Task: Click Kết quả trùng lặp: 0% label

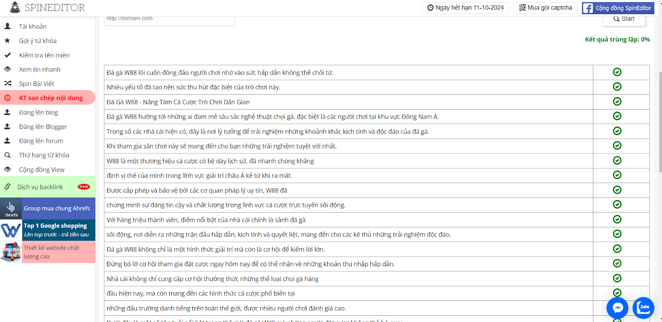Action: [617, 39]
